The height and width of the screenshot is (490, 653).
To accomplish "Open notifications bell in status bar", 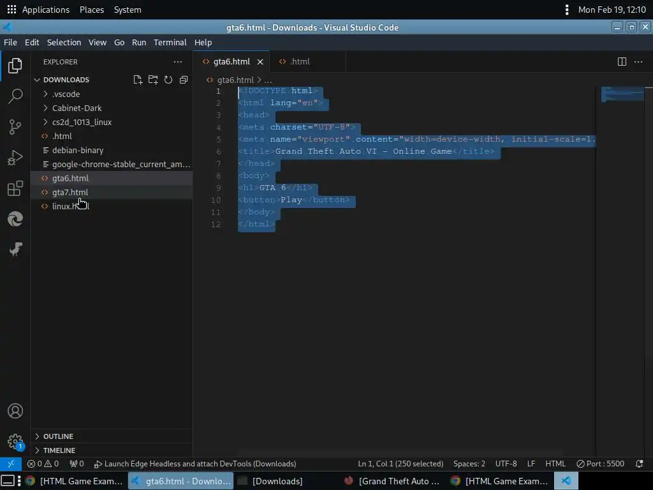I will (639, 464).
